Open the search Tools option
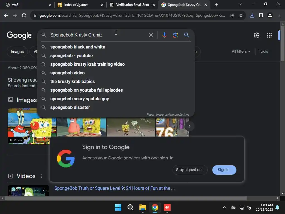The image size is (285, 214). coord(263,52)
